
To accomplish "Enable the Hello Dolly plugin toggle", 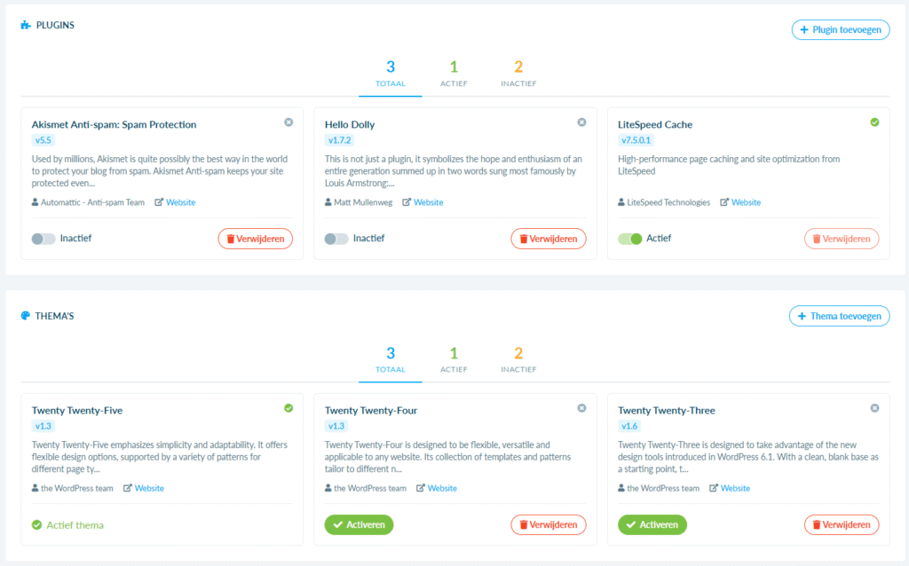I will coord(336,239).
